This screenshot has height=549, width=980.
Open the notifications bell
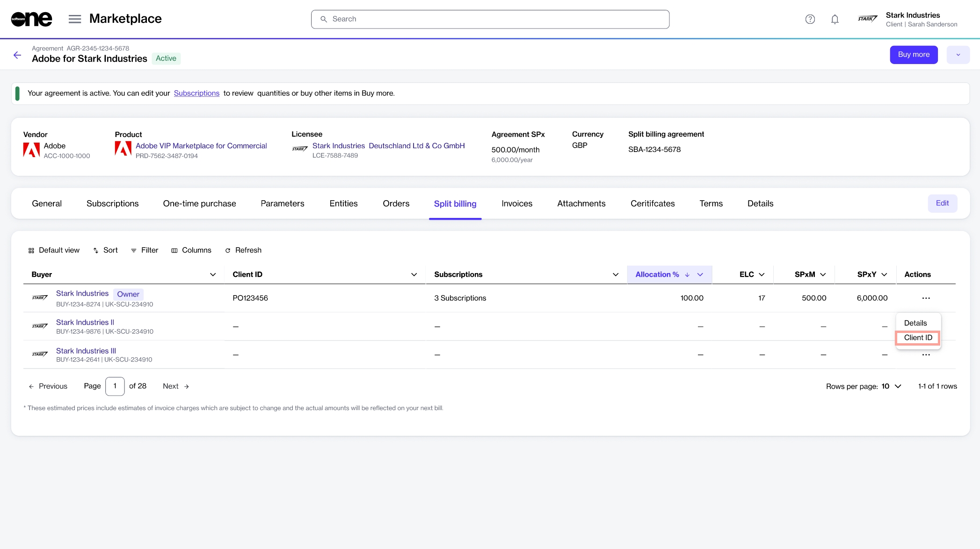tap(835, 19)
